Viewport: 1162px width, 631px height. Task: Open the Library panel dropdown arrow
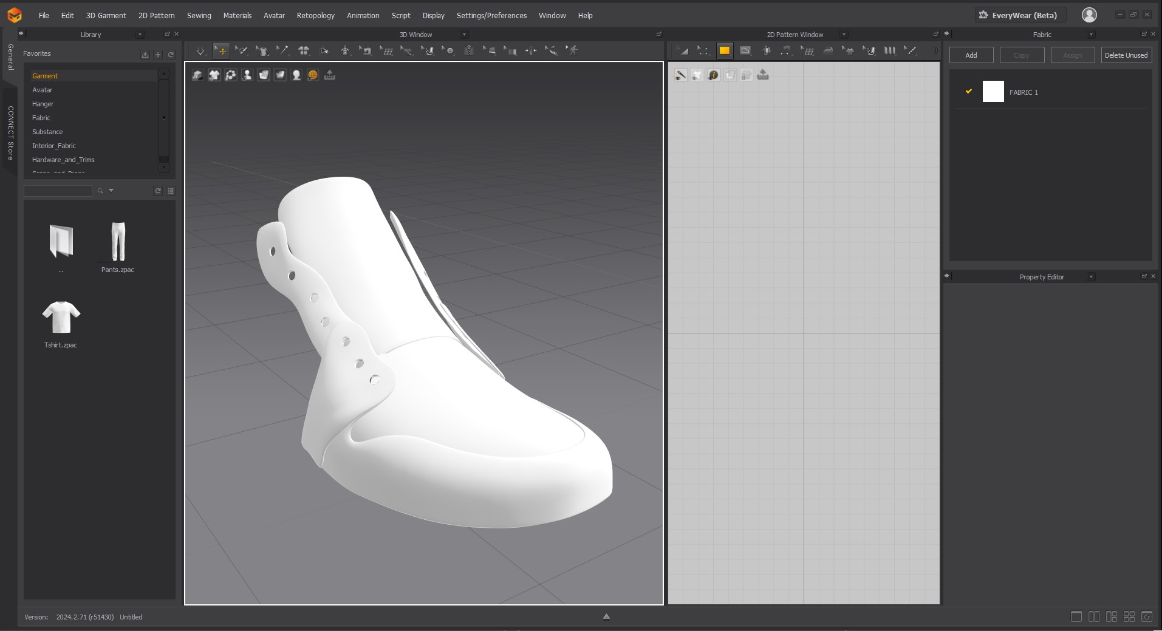140,35
